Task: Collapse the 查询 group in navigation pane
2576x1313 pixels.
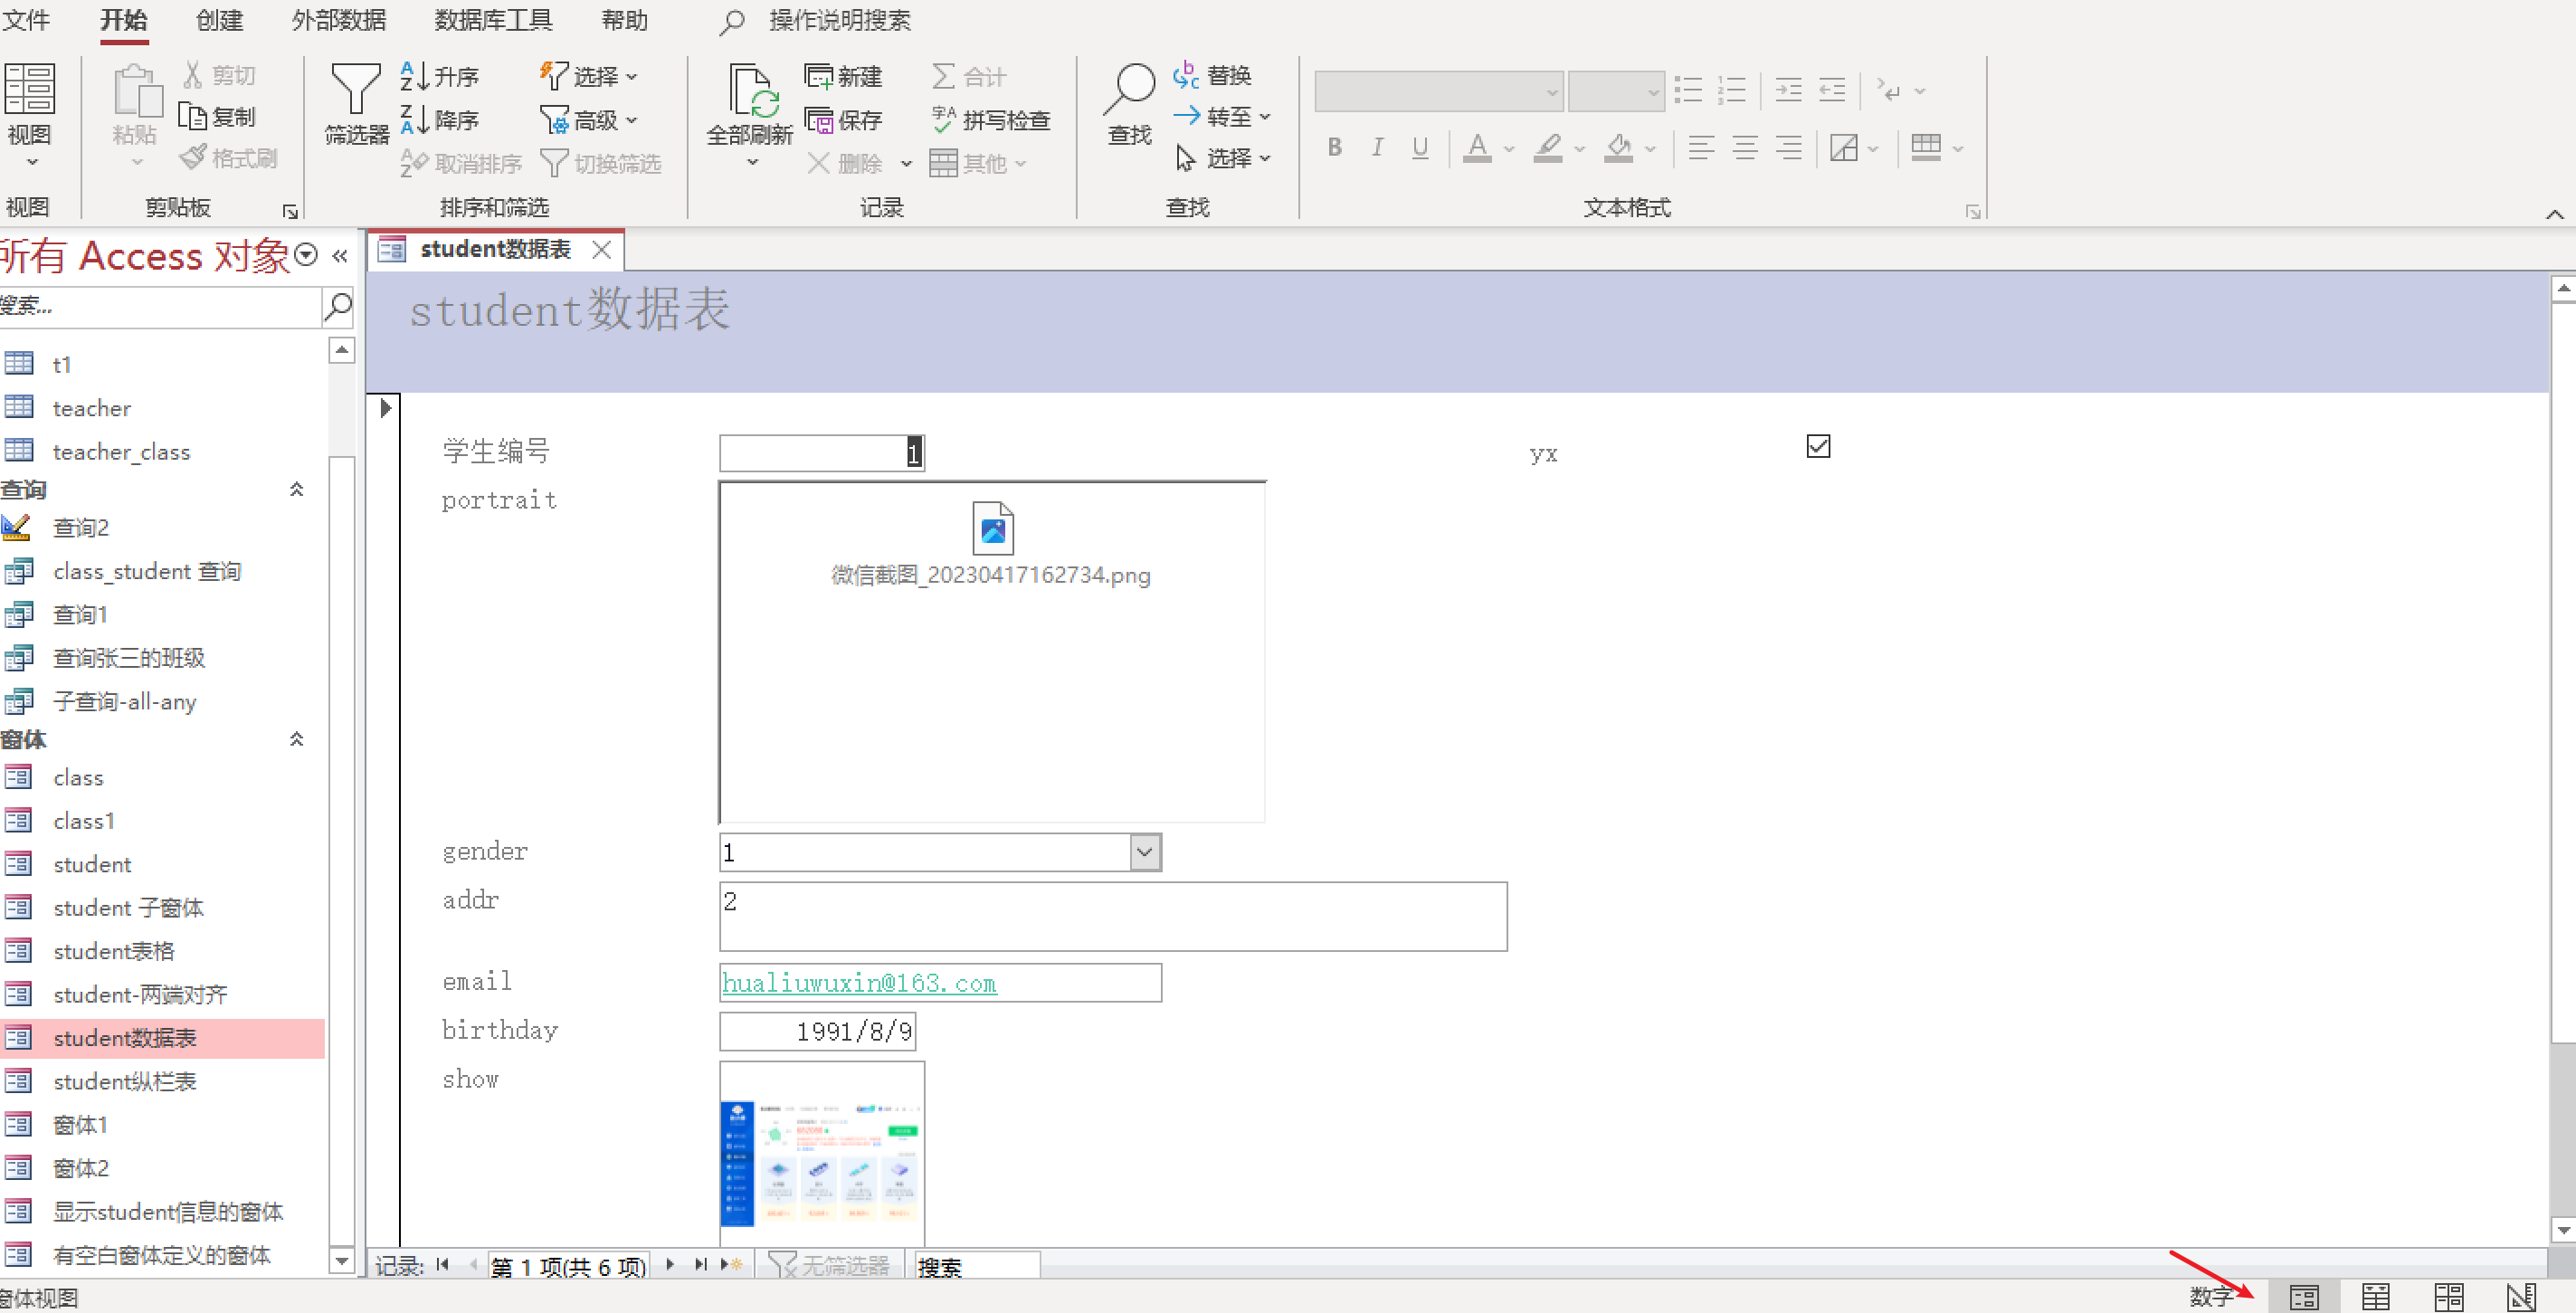Action: pos(296,489)
